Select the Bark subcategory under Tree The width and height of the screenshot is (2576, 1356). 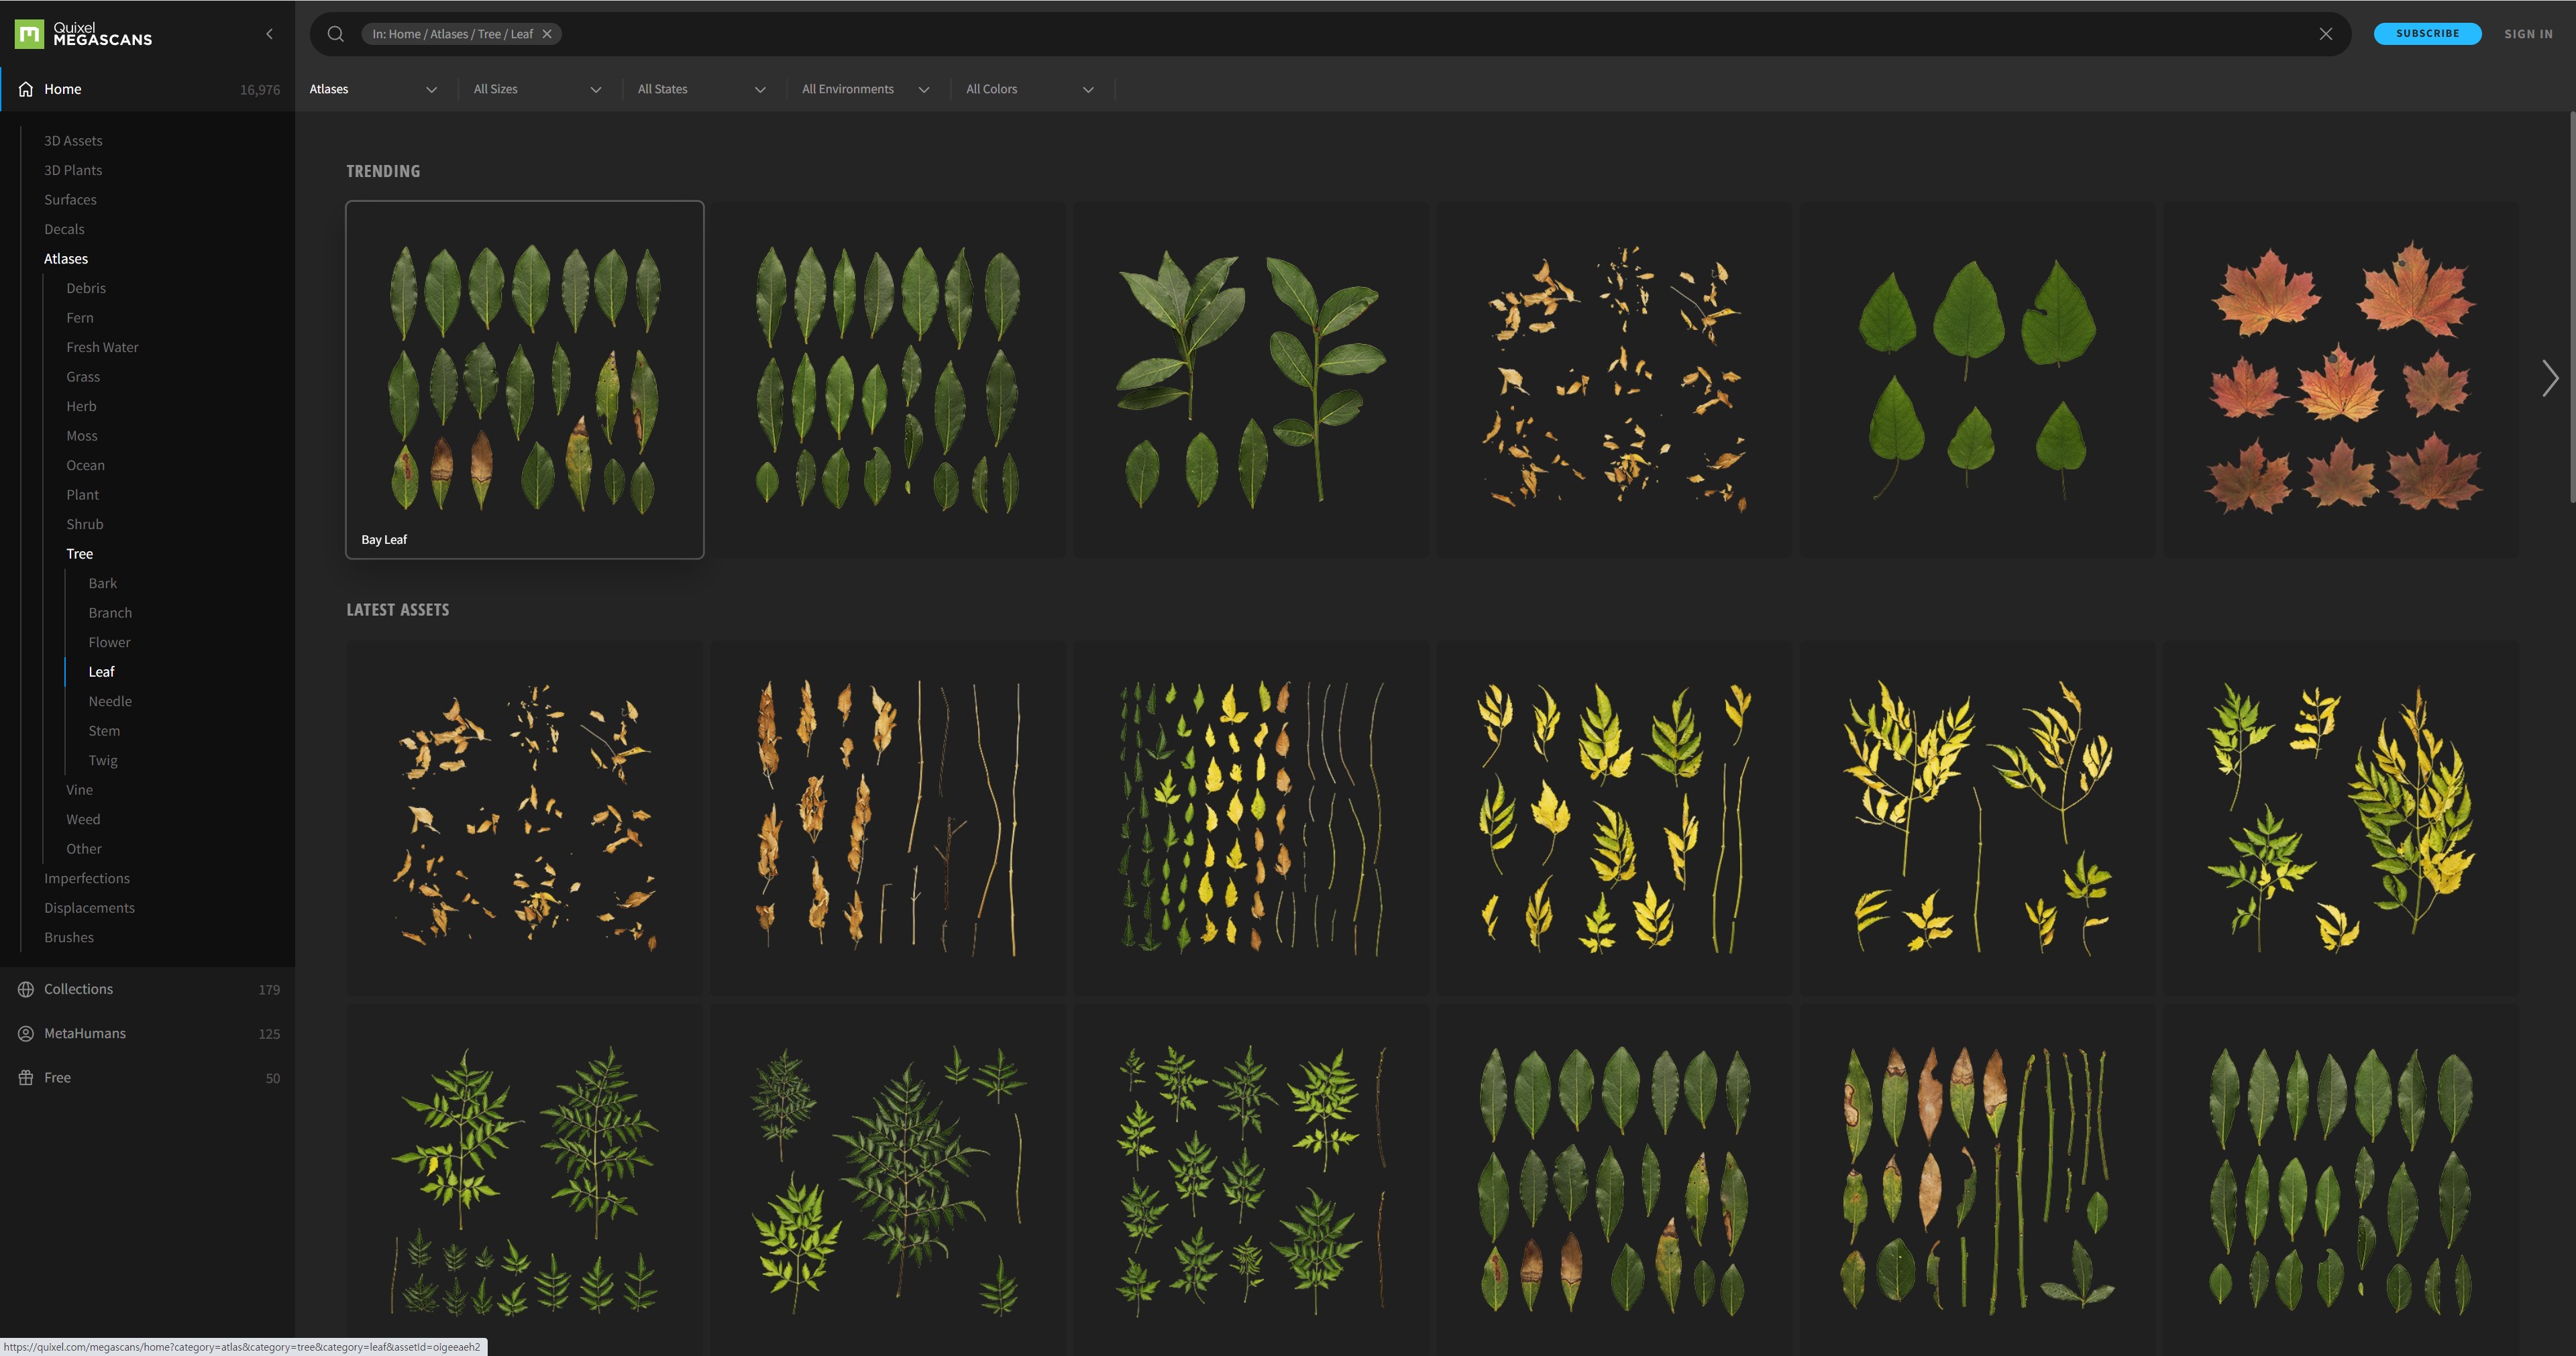102,583
